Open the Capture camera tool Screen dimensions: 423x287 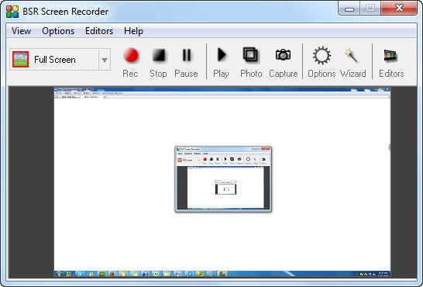284,62
